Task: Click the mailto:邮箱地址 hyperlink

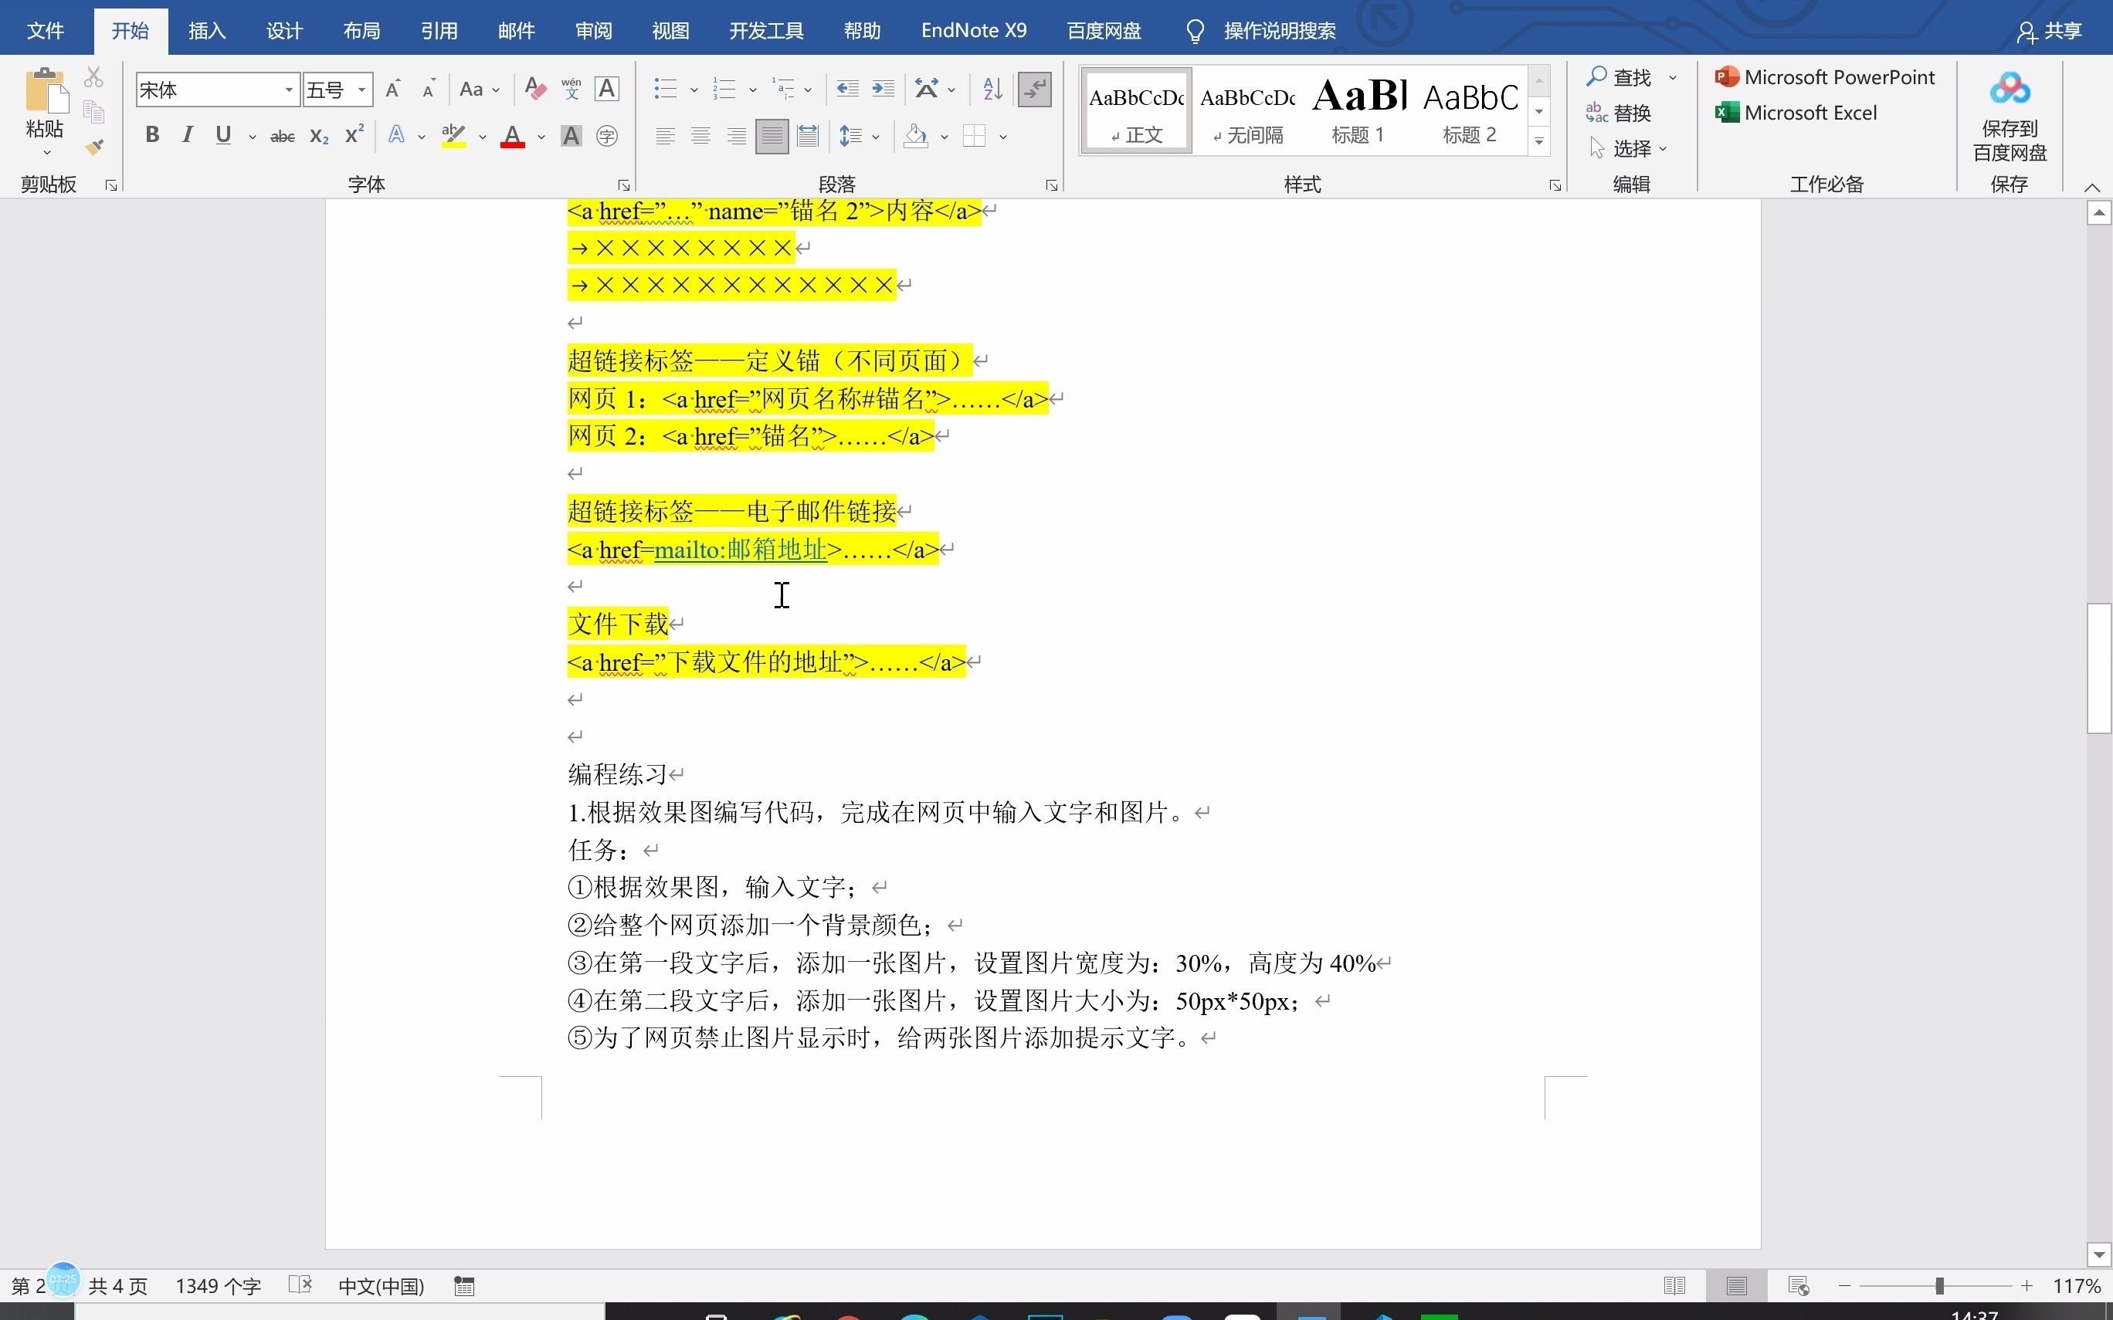Action: 740,550
